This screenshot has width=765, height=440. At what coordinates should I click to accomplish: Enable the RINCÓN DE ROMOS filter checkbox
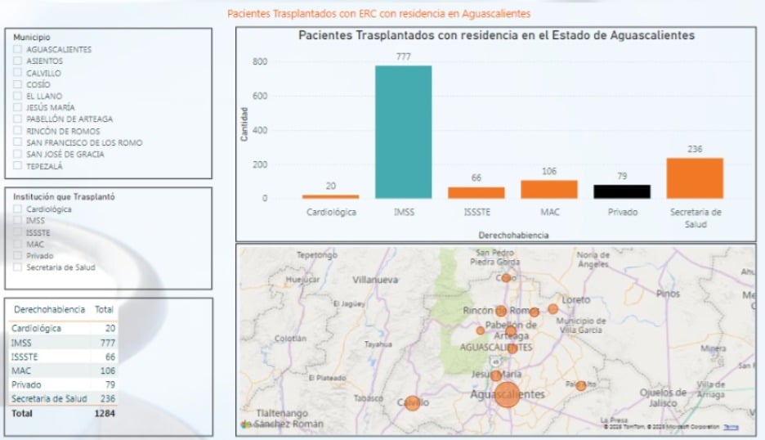(17, 132)
